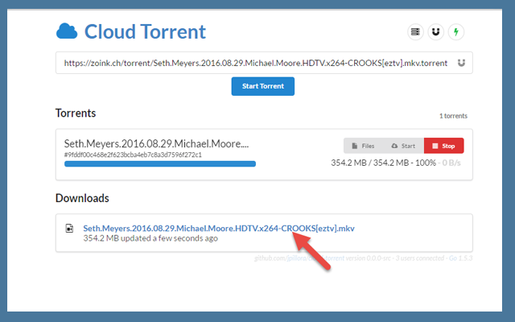Click the torrent hash #9fddf00c468e2f623bcba4eb7c8a3d7596f272c1
Viewport: 515px width, 322px height.
click(x=133, y=155)
